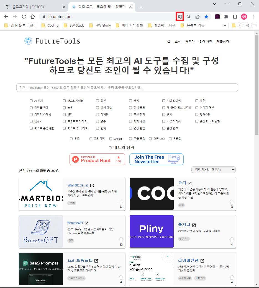Toggle the browser side panel icon

pos(235,17)
